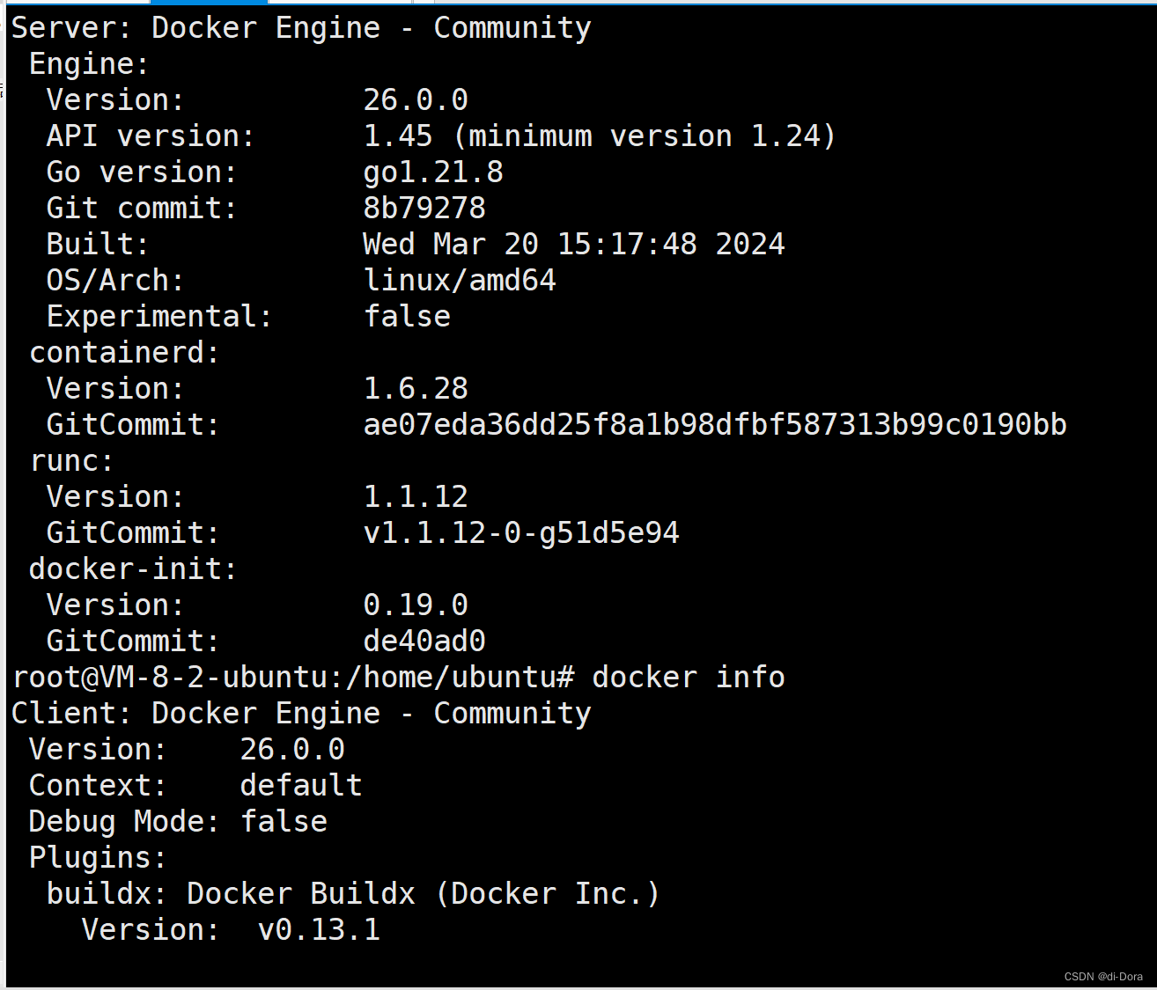The height and width of the screenshot is (990, 1157).
Task: Click the 'docker-init:' section label
Action: pyautogui.click(x=133, y=569)
